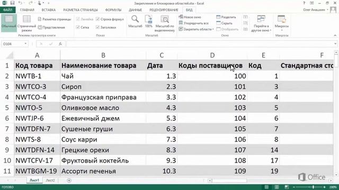Switch to the РАЗМЕТКА СТРАНИЦЫ tab
339x190 pixels.
[x=80, y=10]
